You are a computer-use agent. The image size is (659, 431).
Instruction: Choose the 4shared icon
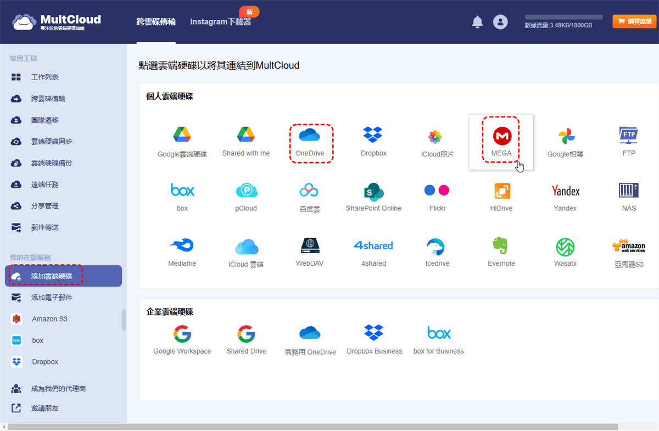click(373, 245)
